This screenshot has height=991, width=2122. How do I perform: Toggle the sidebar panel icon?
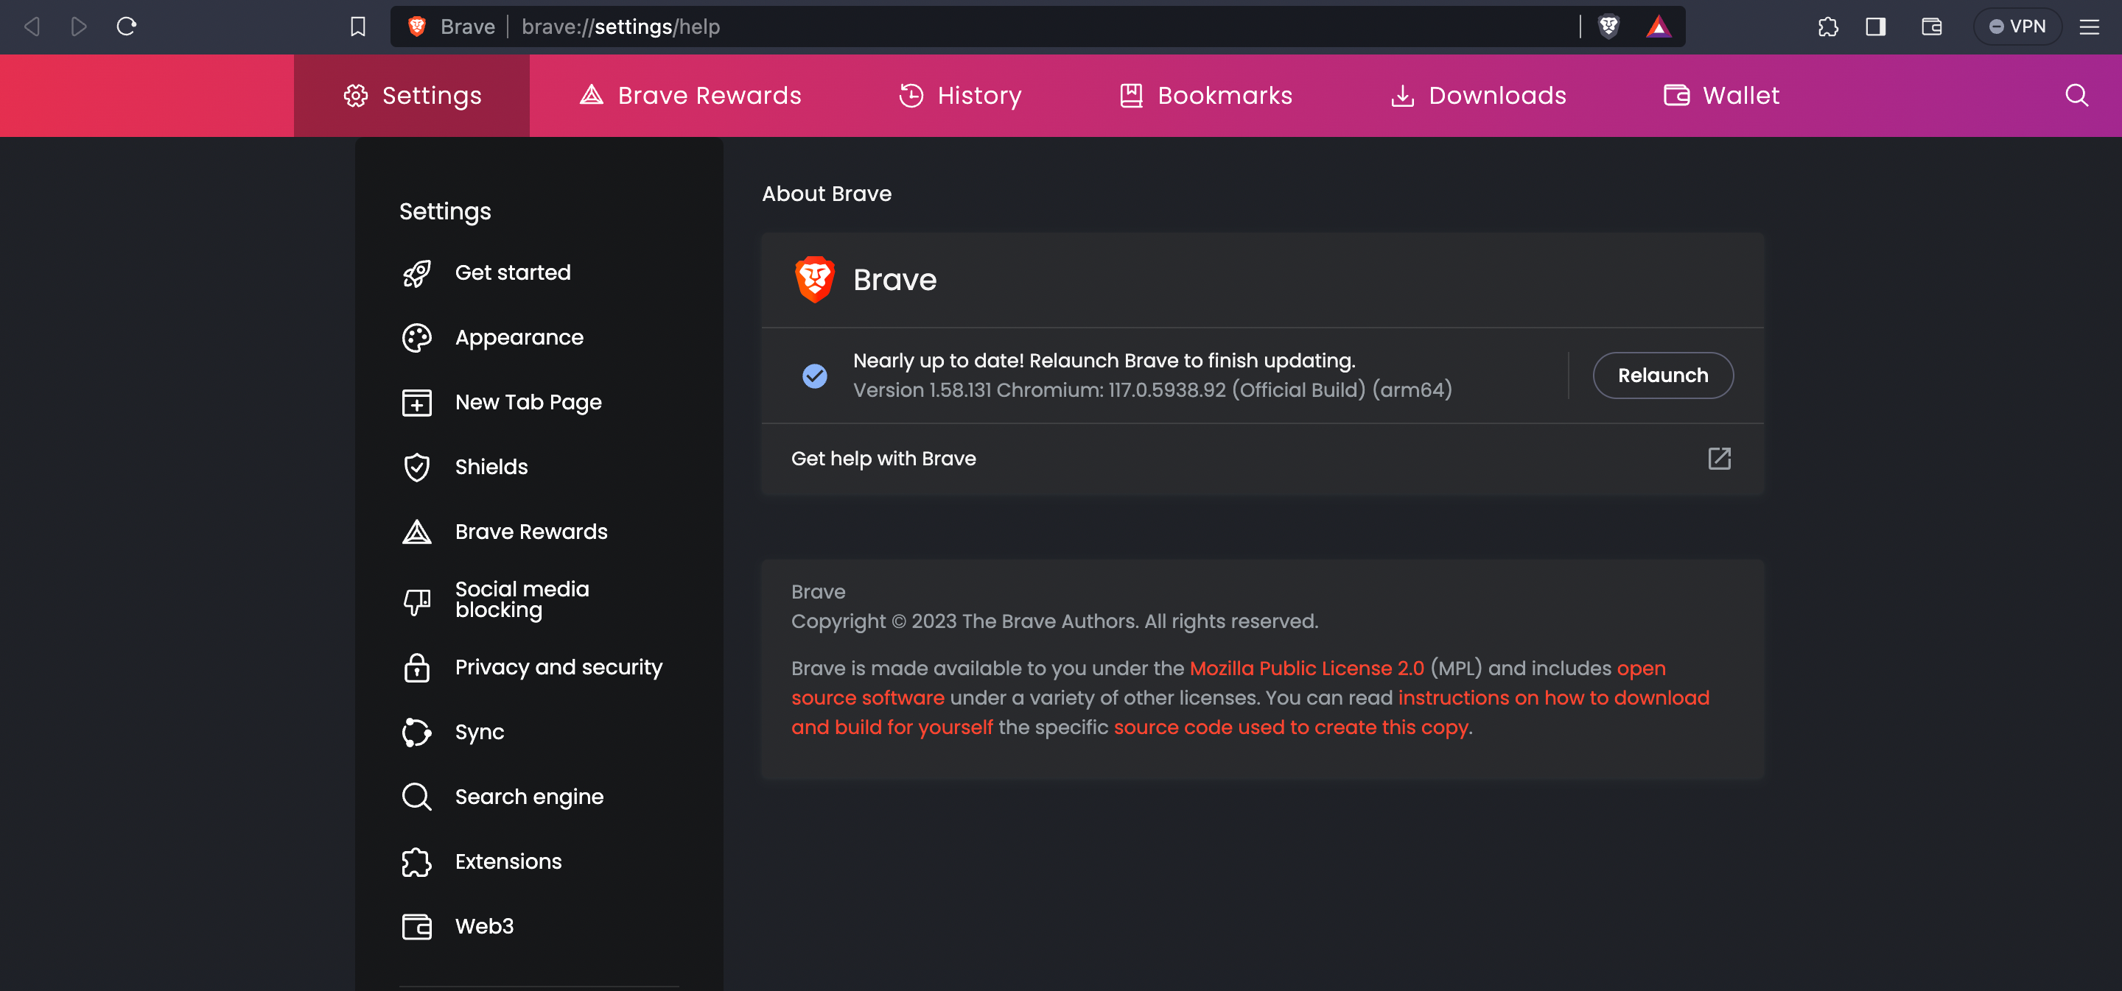point(1876,27)
